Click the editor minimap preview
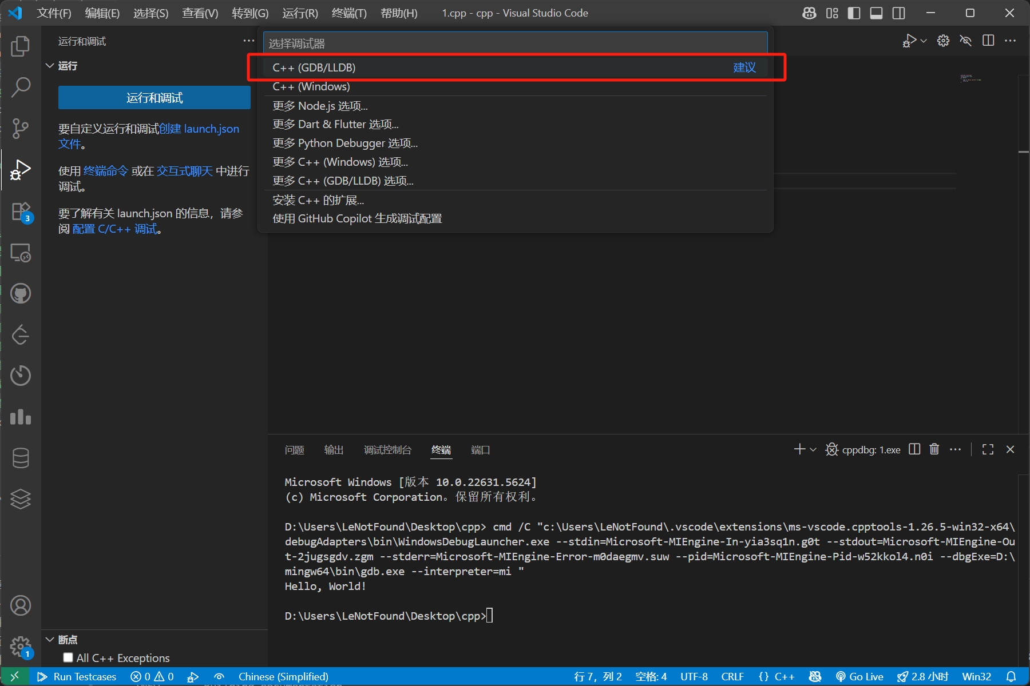 pyautogui.click(x=970, y=78)
